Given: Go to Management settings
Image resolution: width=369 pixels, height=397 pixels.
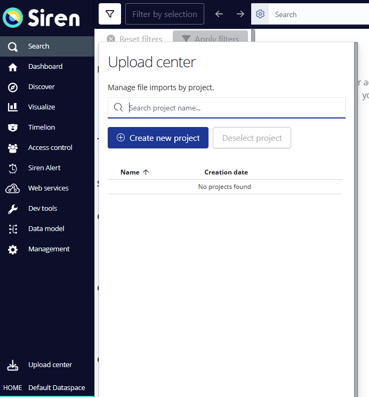Looking at the screenshot, I should click(x=49, y=249).
